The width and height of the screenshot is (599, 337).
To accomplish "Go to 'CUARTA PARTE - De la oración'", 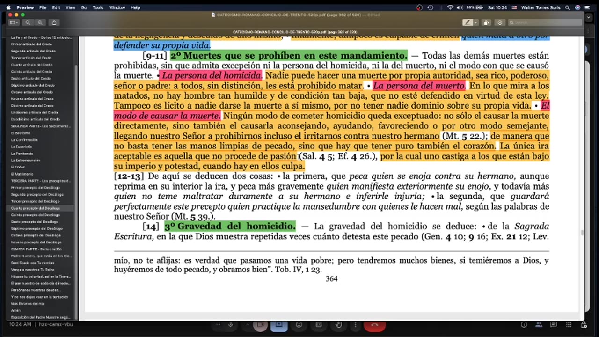I will [x=36, y=249].
